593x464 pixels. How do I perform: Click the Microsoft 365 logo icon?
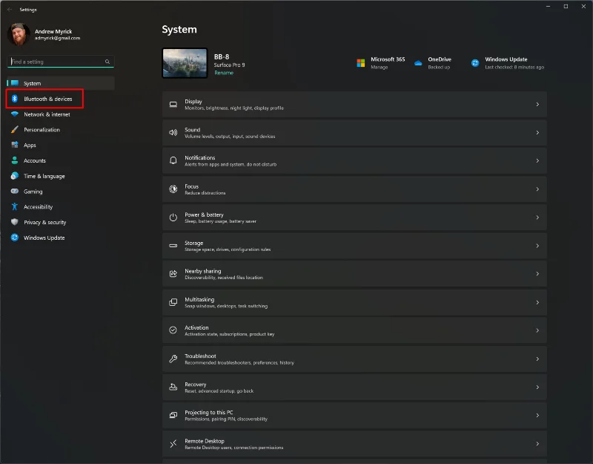[361, 63]
